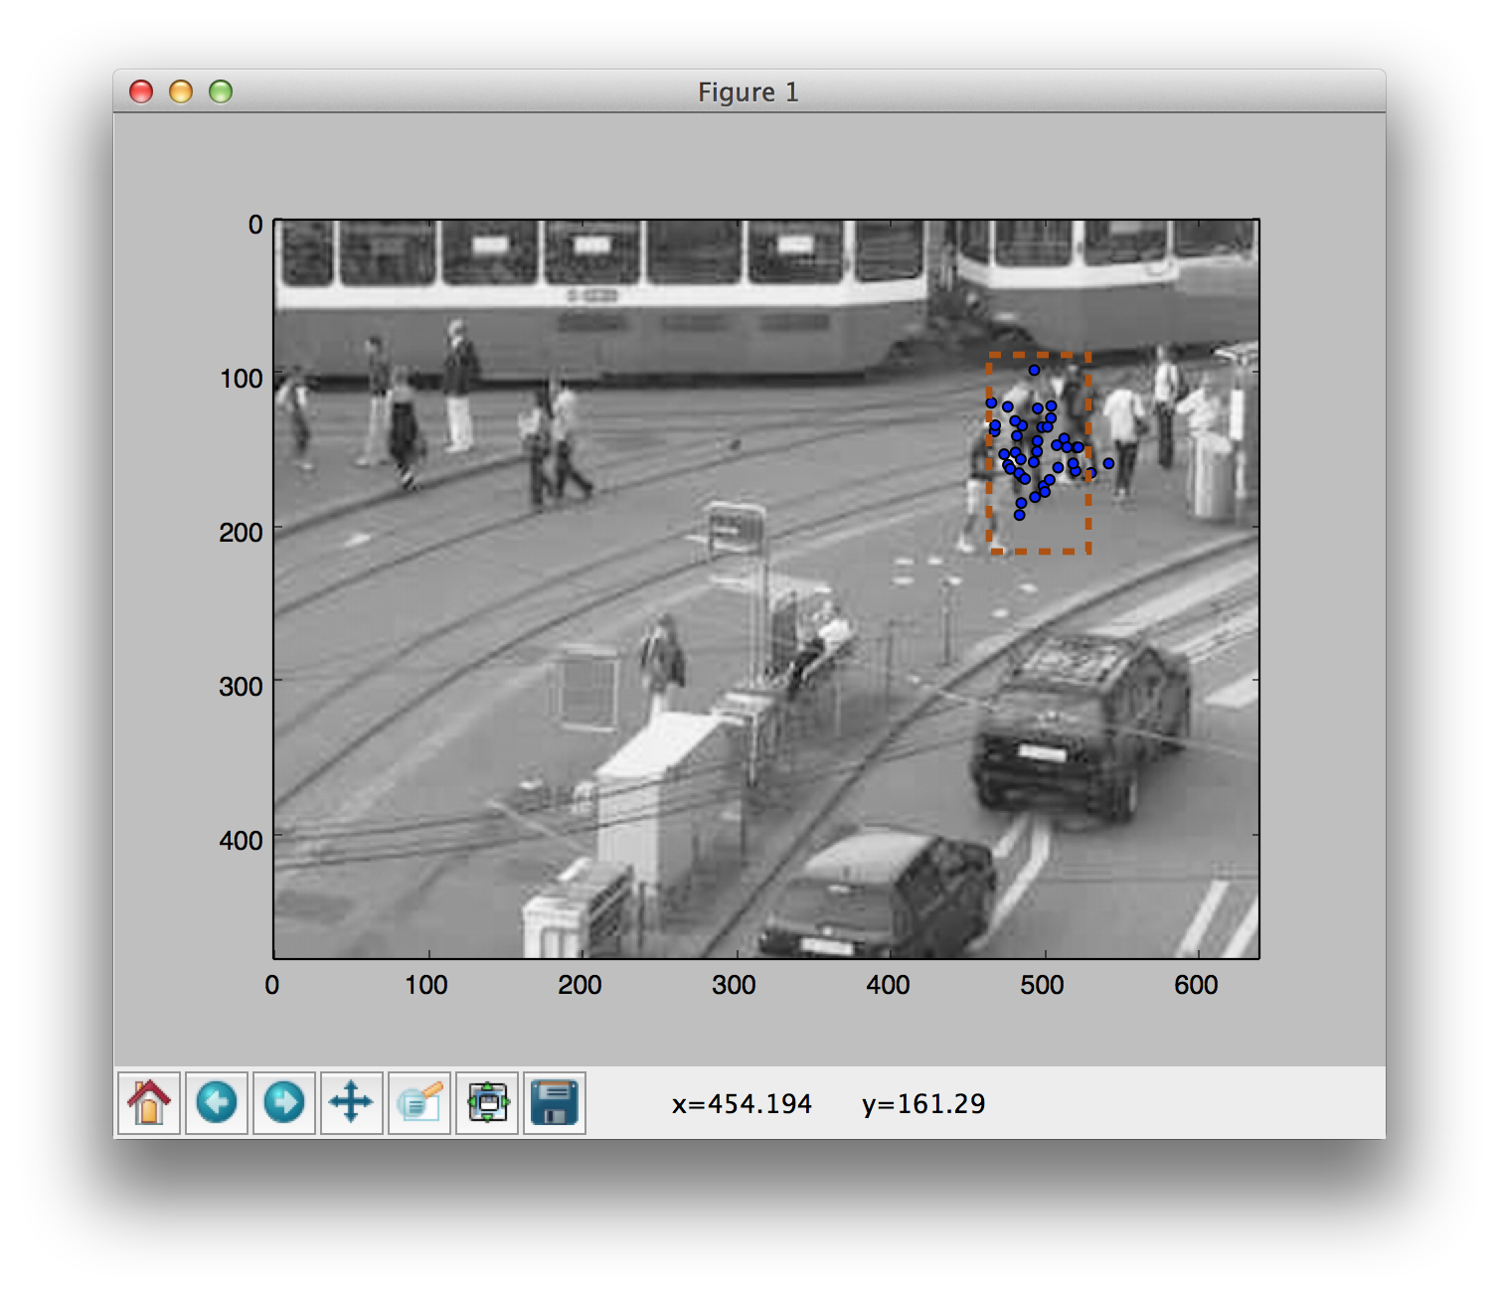Go forward to the next view
Viewport: 1499px width, 1296px height.
(284, 1102)
